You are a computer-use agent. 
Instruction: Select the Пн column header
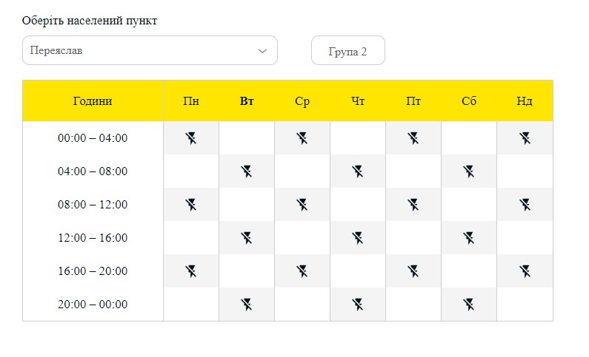191,101
